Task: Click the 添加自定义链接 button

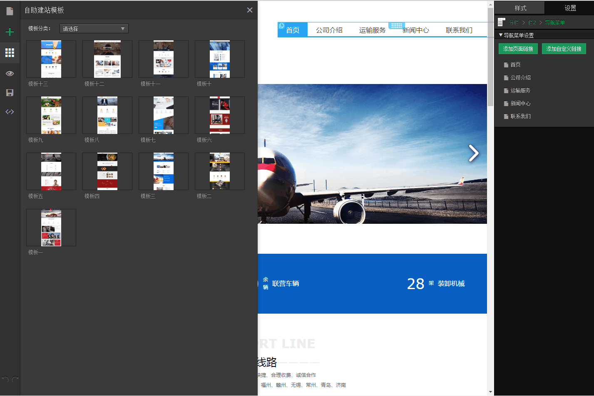Action: tap(564, 49)
